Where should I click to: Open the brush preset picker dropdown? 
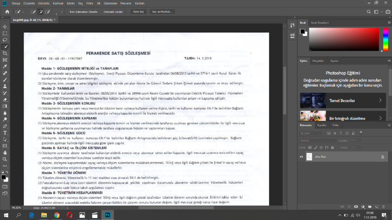point(62,12)
